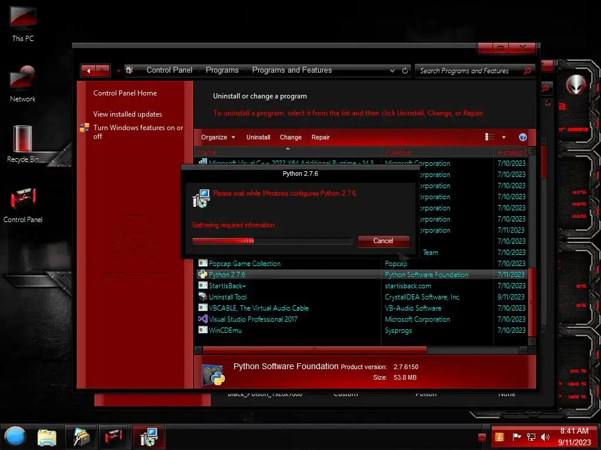Click the installer icon in Python dialog
This screenshot has width=601, height=450.
click(x=201, y=198)
